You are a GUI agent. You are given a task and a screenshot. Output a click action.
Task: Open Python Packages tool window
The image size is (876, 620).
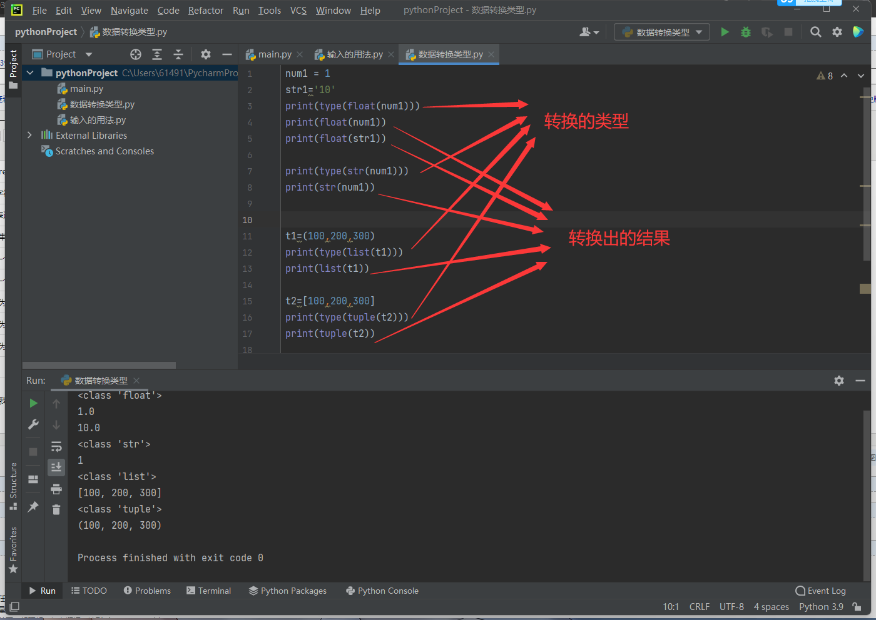(x=288, y=591)
